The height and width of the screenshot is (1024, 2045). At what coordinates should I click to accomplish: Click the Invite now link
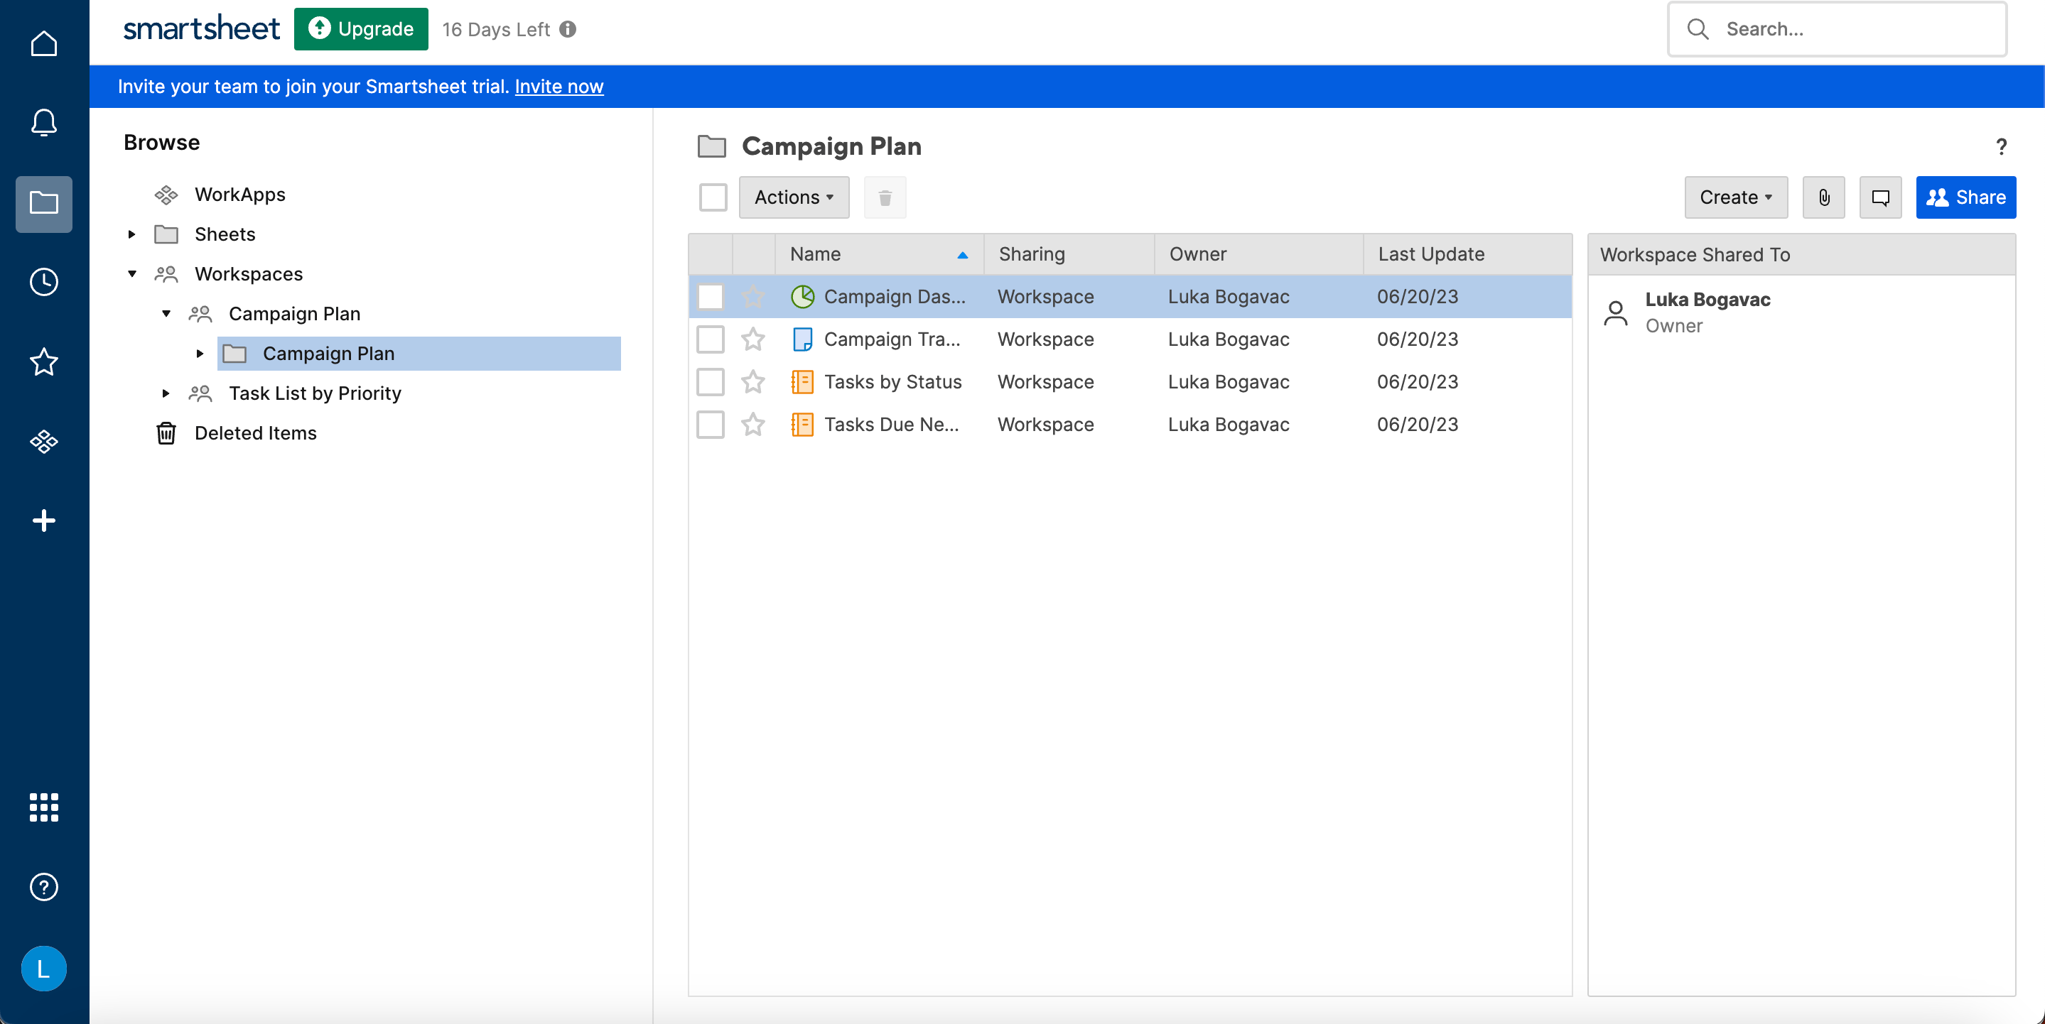(x=559, y=87)
